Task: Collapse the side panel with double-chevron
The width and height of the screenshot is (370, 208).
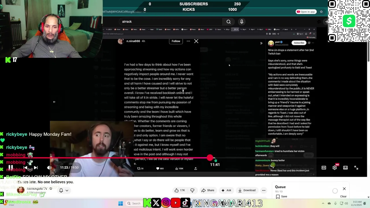Action: 261,43
